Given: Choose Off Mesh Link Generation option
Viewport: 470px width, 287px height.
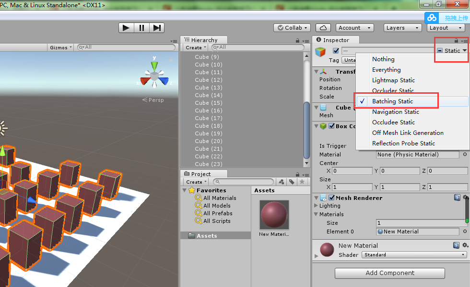Looking at the screenshot, I should tap(412, 133).
